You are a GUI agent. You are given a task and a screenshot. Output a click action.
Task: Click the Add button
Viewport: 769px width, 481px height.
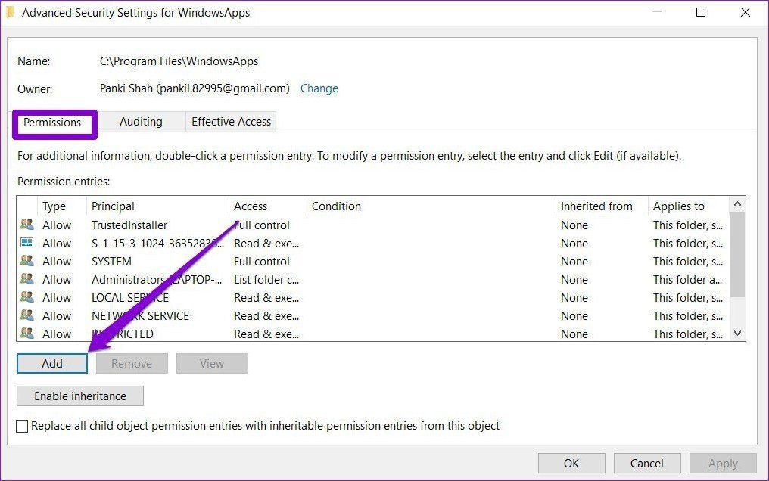pyautogui.click(x=52, y=364)
